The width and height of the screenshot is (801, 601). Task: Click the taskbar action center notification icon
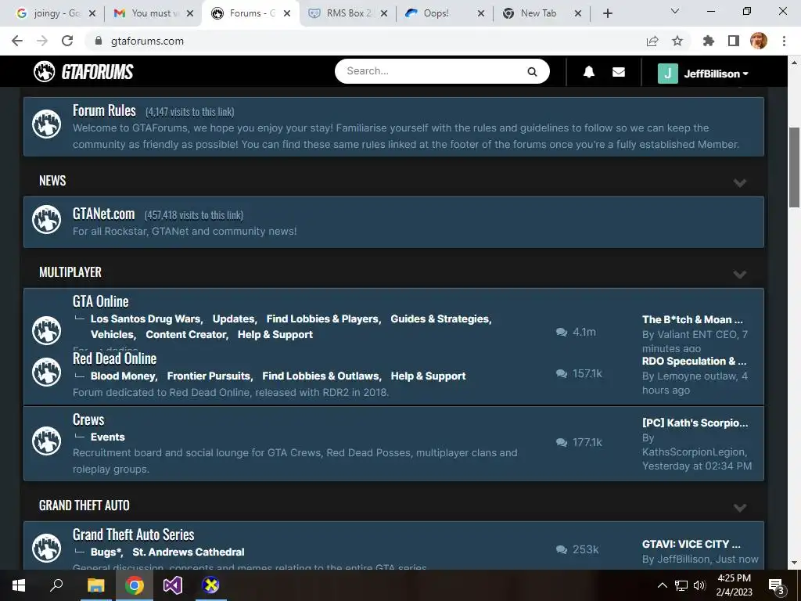777,586
